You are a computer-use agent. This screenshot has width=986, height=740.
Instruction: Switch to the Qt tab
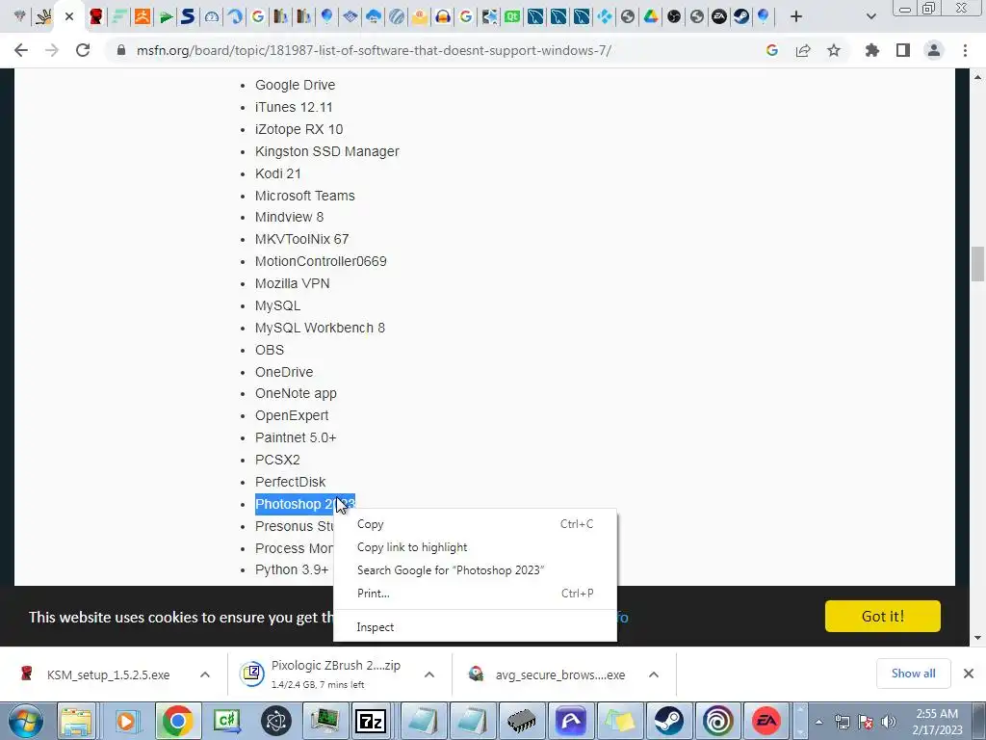512,17
